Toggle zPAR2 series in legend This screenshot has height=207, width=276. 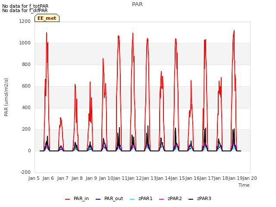[x=170, y=198]
